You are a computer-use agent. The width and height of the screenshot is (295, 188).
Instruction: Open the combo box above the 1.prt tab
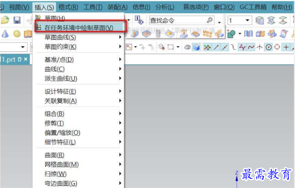pos(14,47)
